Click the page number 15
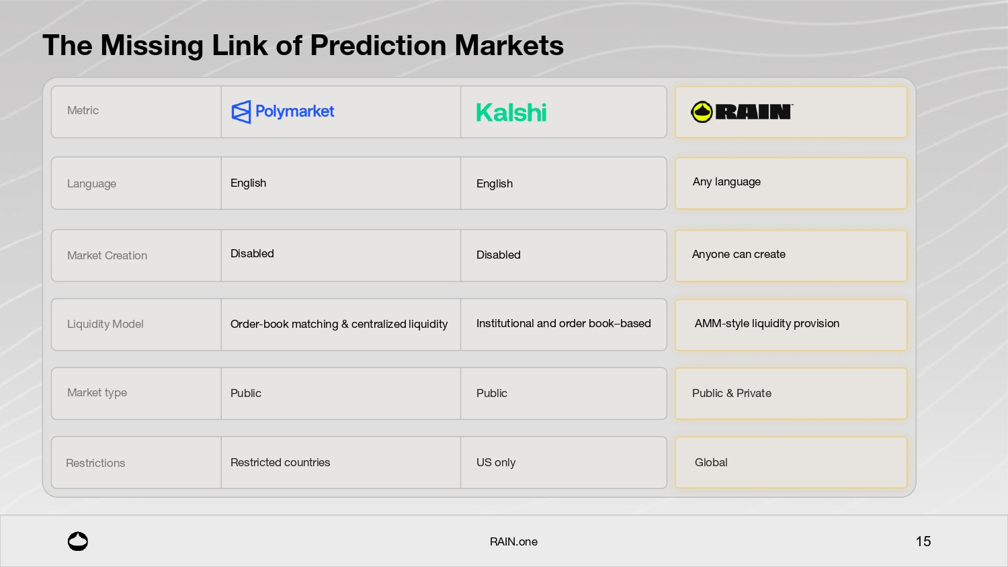 pos(923,541)
